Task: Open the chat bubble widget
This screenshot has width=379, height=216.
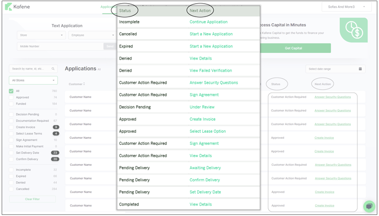Action: tap(369, 206)
